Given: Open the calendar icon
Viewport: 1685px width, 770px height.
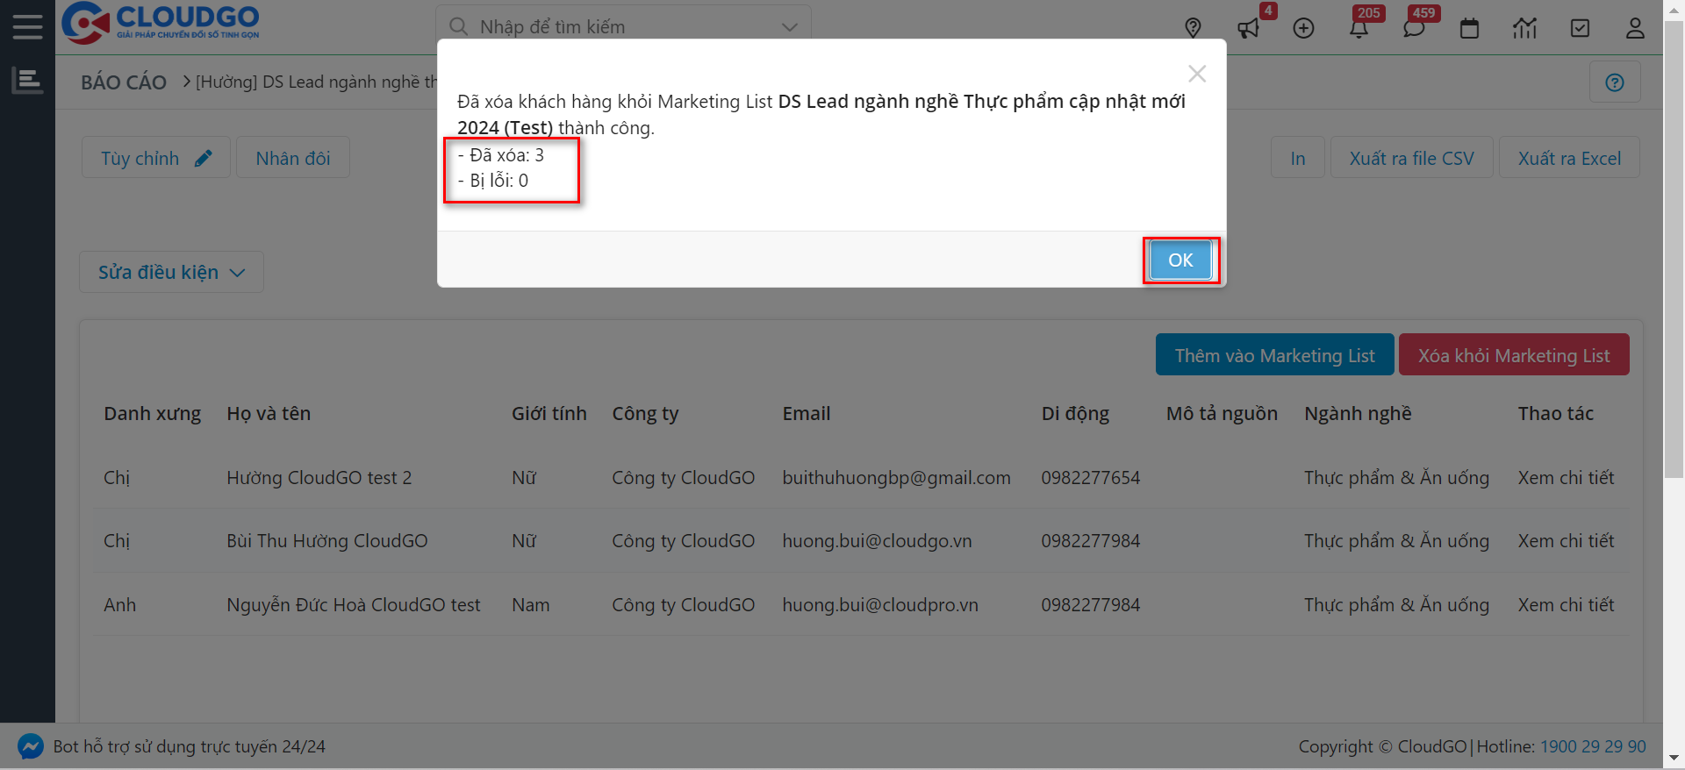Looking at the screenshot, I should tap(1469, 28).
